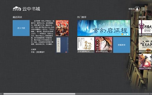This screenshot has width=152, height=95.
Task: Click the horizontal scrollbar thumb
Action: click(39, 94)
